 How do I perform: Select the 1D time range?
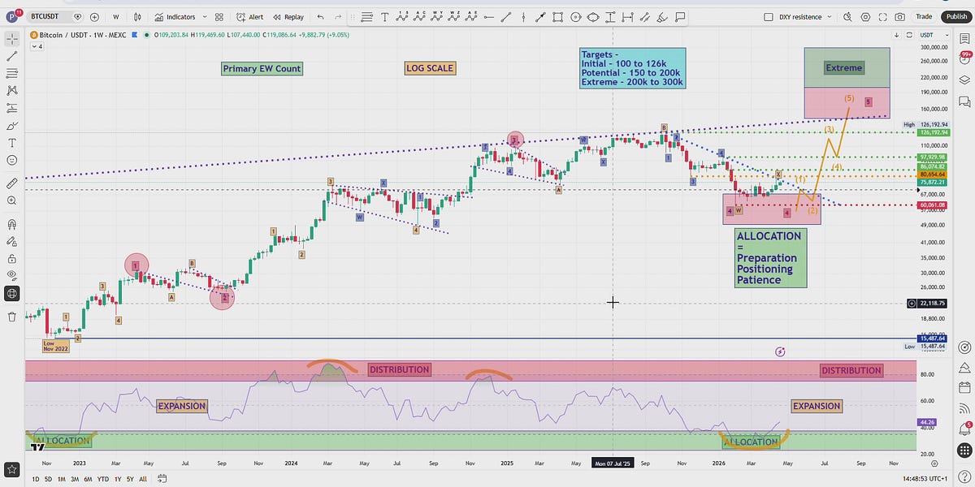coord(35,479)
